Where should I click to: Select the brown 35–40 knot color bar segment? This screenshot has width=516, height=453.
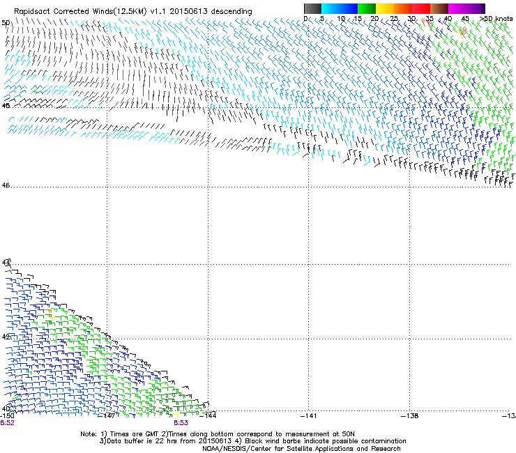point(439,8)
